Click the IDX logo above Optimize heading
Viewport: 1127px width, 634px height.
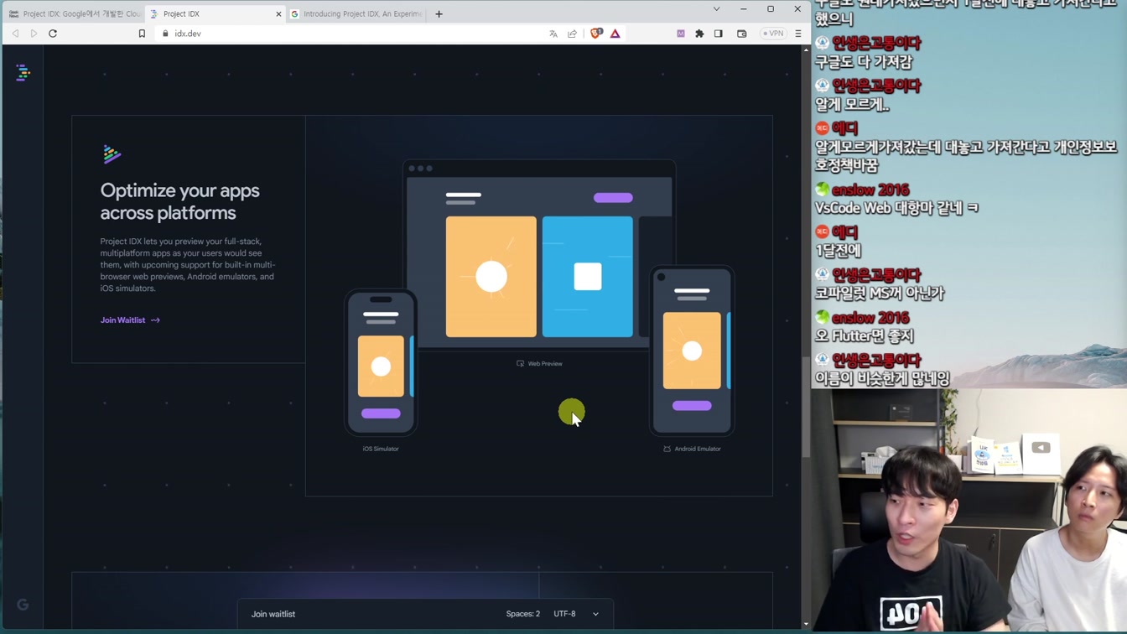(112, 154)
